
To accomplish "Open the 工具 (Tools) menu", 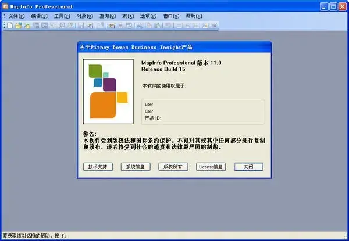I will click(62, 16).
